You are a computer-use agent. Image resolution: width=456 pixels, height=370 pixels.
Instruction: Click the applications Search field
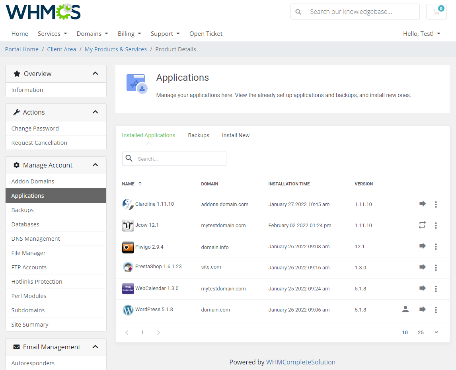point(174,159)
